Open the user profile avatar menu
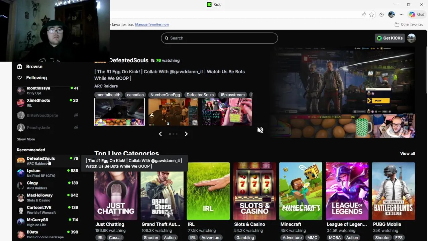The image size is (428, 241). point(412,38)
